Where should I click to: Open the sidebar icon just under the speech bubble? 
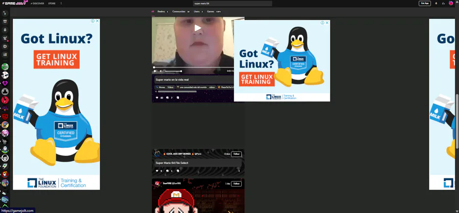5,54
